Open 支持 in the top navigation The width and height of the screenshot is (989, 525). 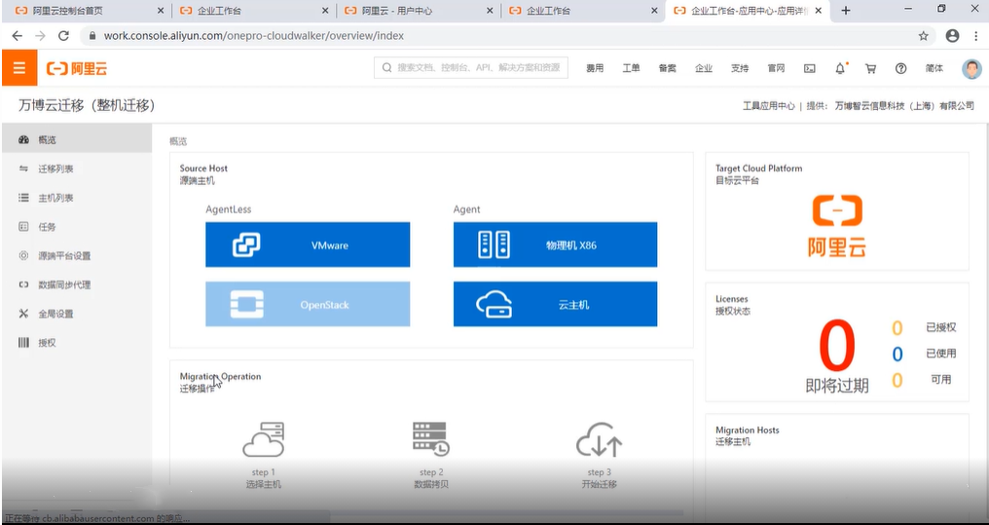click(740, 69)
